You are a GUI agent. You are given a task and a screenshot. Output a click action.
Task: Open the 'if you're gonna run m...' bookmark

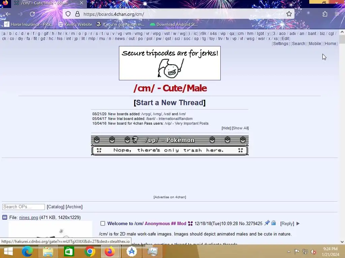point(120,24)
